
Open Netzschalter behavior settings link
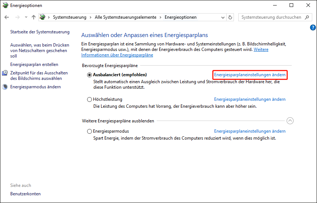coord(40,51)
